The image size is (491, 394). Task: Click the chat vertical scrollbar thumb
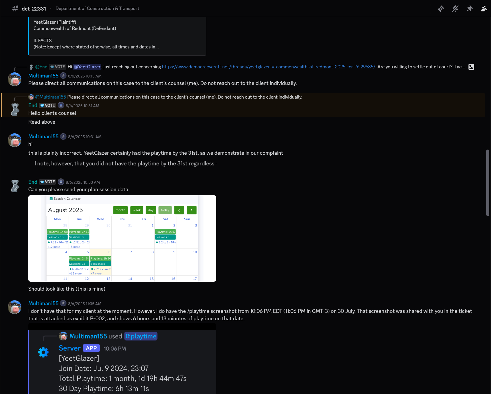click(x=488, y=182)
